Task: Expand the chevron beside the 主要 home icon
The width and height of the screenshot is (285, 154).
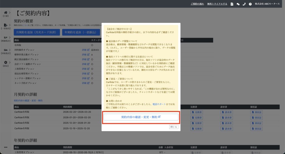Action: (x=10, y=13)
